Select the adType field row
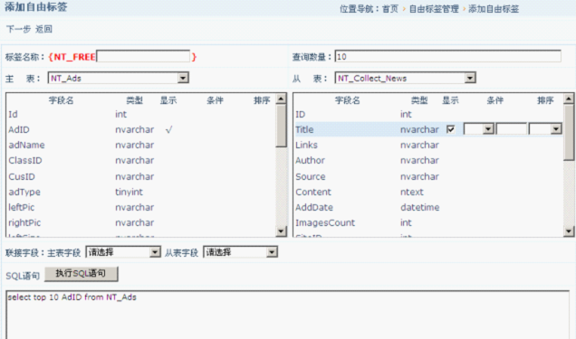This screenshot has height=339, width=576. [141, 192]
